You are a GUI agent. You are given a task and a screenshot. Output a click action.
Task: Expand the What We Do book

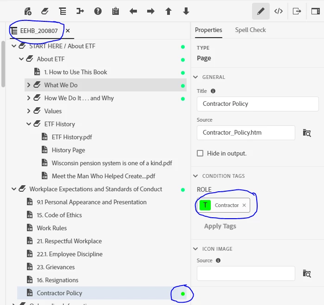pyautogui.click(x=29, y=85)
